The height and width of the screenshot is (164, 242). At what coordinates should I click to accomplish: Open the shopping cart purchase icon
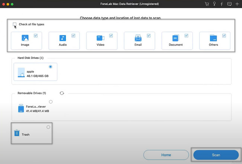[207, 4]
